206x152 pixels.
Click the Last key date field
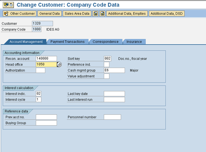coord(114,94)
